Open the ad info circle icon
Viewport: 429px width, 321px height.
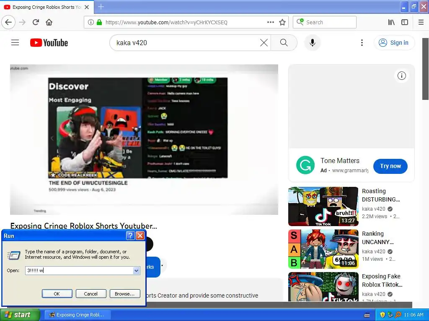point(401,76)
